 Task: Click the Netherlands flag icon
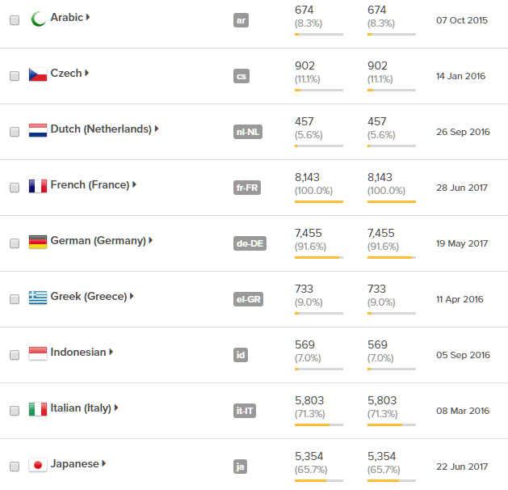click(37, 129)
